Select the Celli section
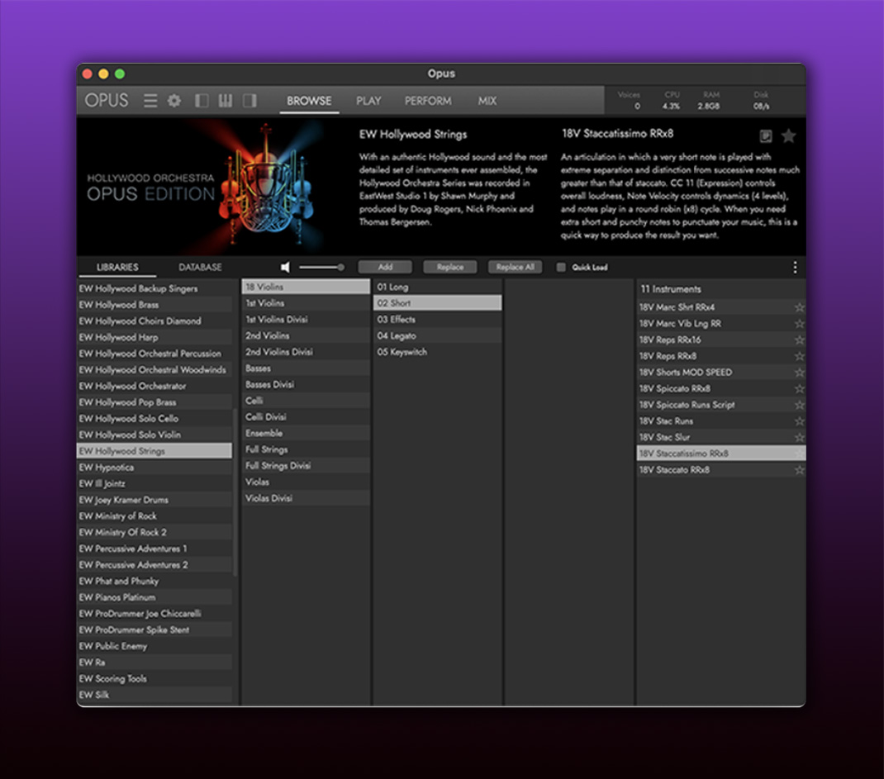This screenshot has width=884, height=779. click(x=307, y=401)
